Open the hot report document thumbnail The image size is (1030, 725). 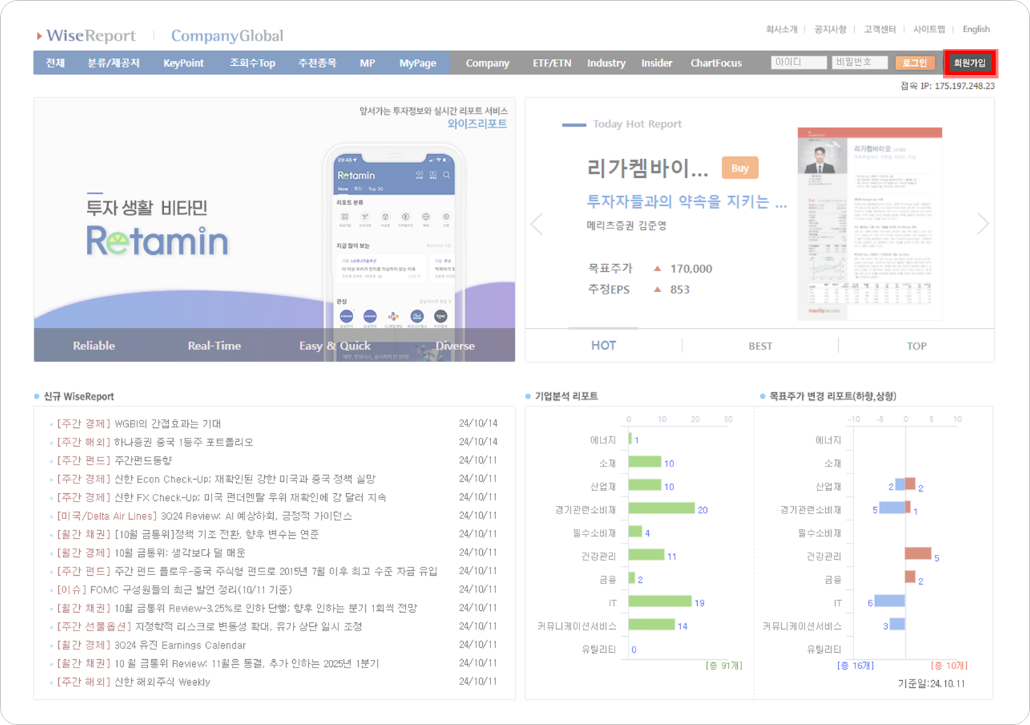[870, 224]
